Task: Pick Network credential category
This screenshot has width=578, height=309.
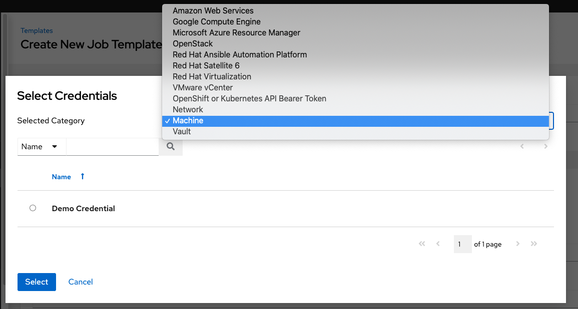Action: tap(355, 110)
